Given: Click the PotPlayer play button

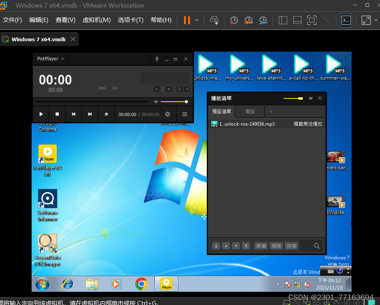Looking at the screenshot, I should click(x=41, y=114).
